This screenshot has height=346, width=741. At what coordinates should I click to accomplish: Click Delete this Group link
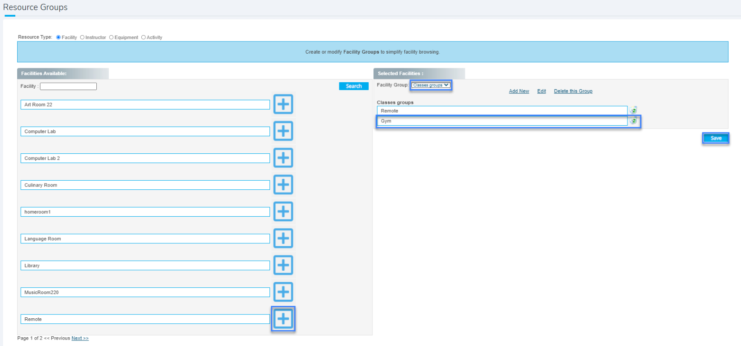point(573,91)
